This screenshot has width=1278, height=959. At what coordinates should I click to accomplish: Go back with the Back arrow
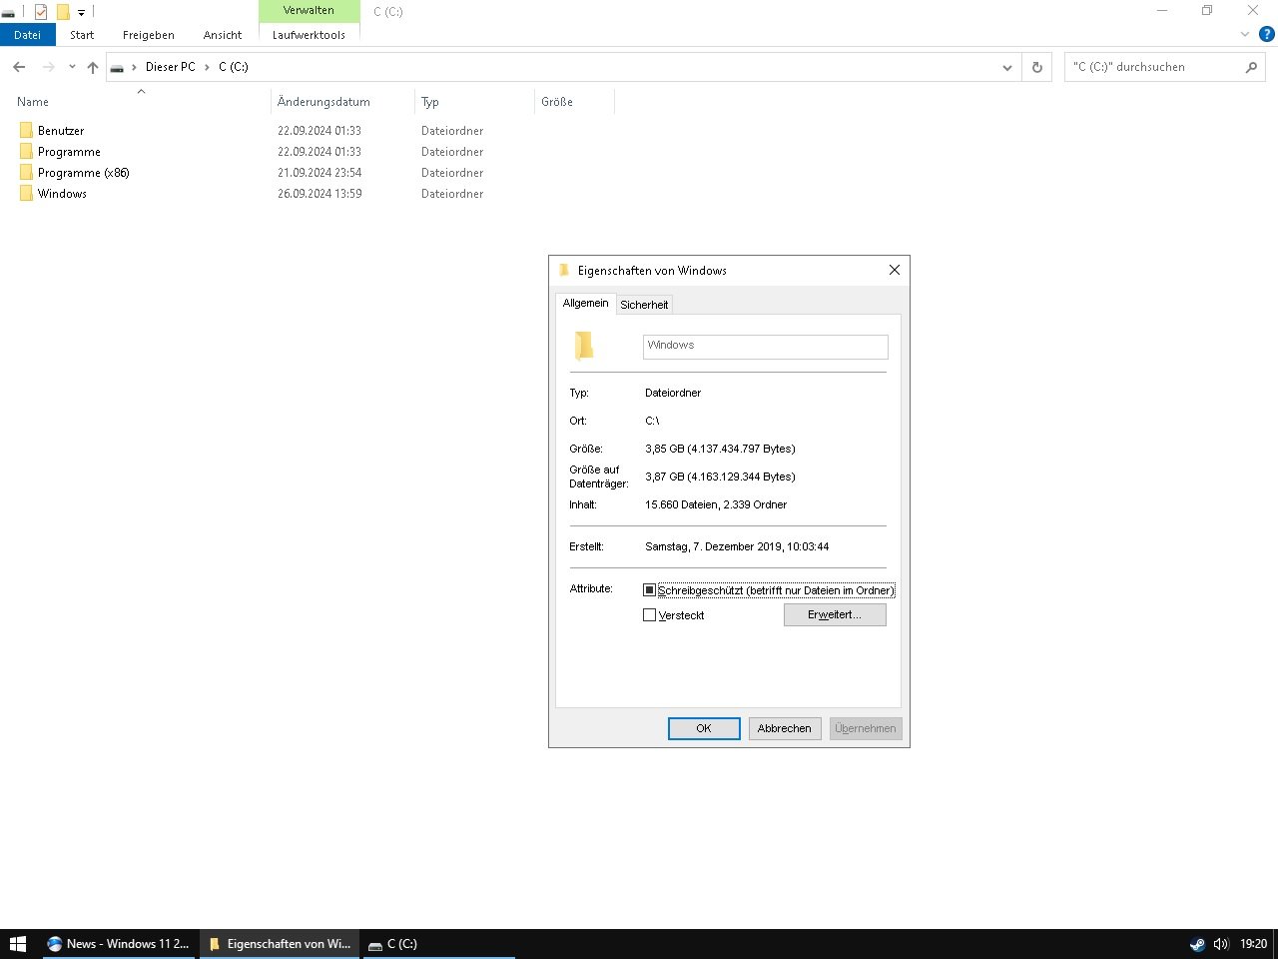(x=19, y=67)
